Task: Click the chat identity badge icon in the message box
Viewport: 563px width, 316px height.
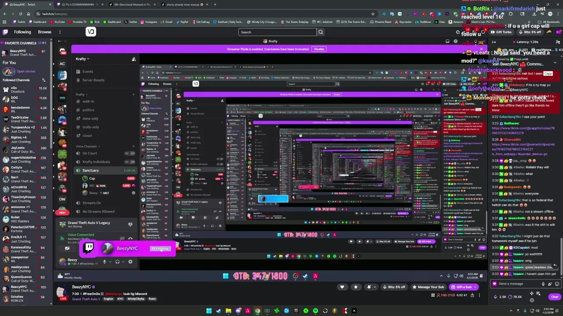Action: 495,284
